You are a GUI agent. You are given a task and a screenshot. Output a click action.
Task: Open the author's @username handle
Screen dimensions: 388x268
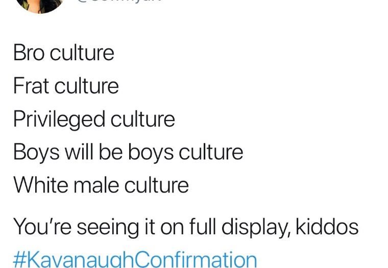pos(118,2)
